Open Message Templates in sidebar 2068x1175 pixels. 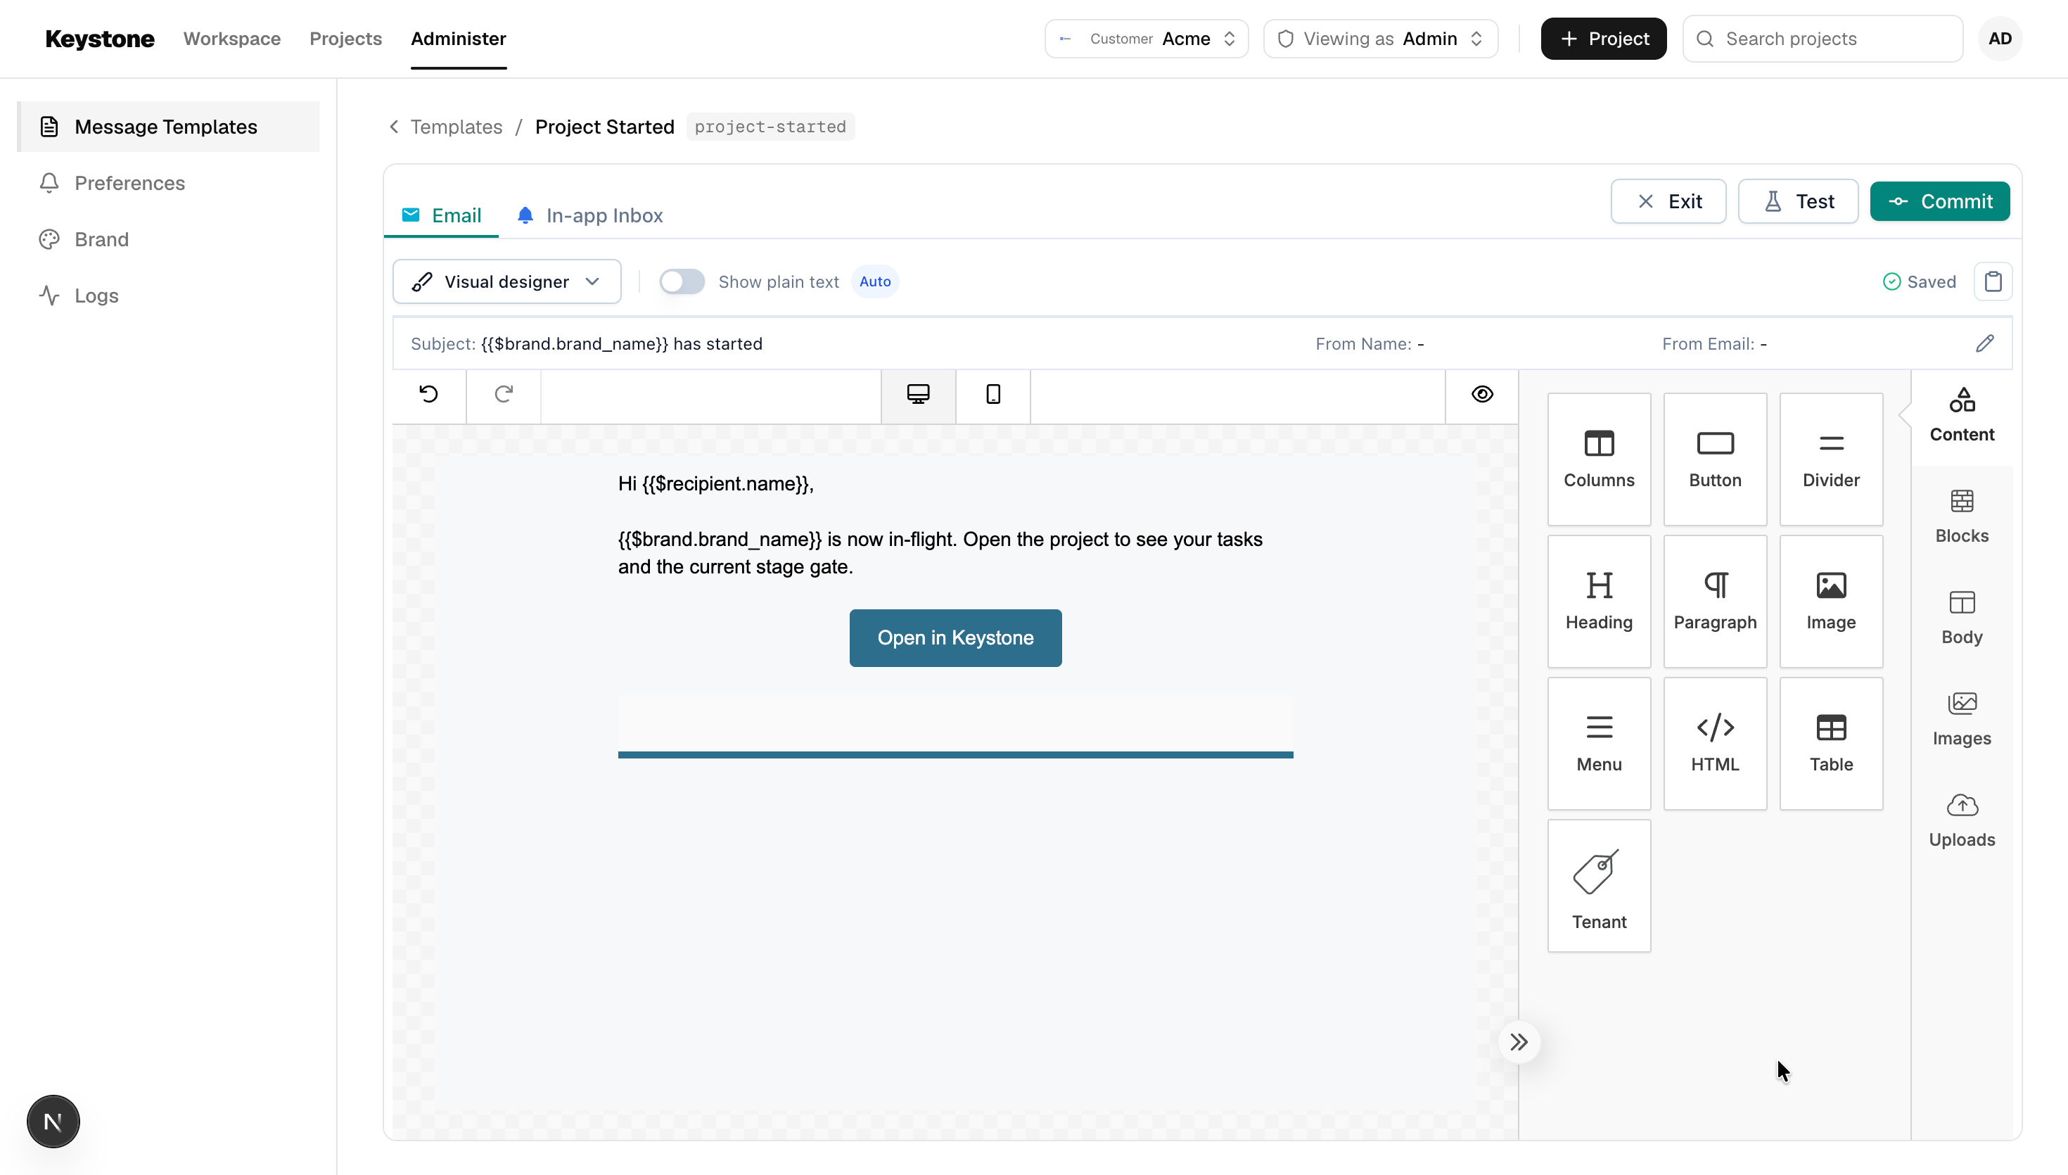click(169, 127)
